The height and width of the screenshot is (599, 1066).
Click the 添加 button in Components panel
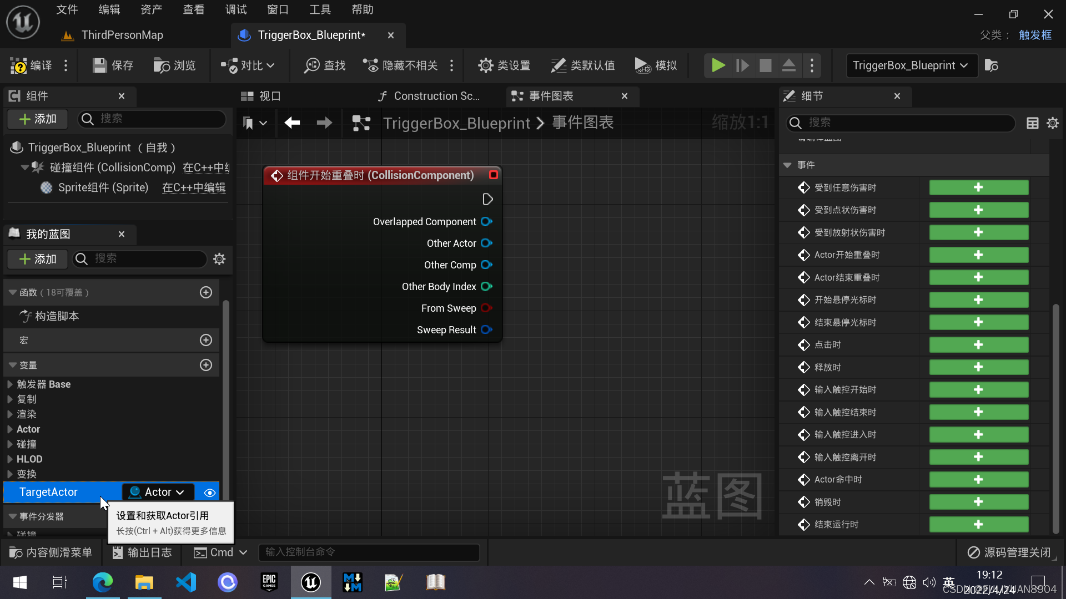[x=37, y=119]
